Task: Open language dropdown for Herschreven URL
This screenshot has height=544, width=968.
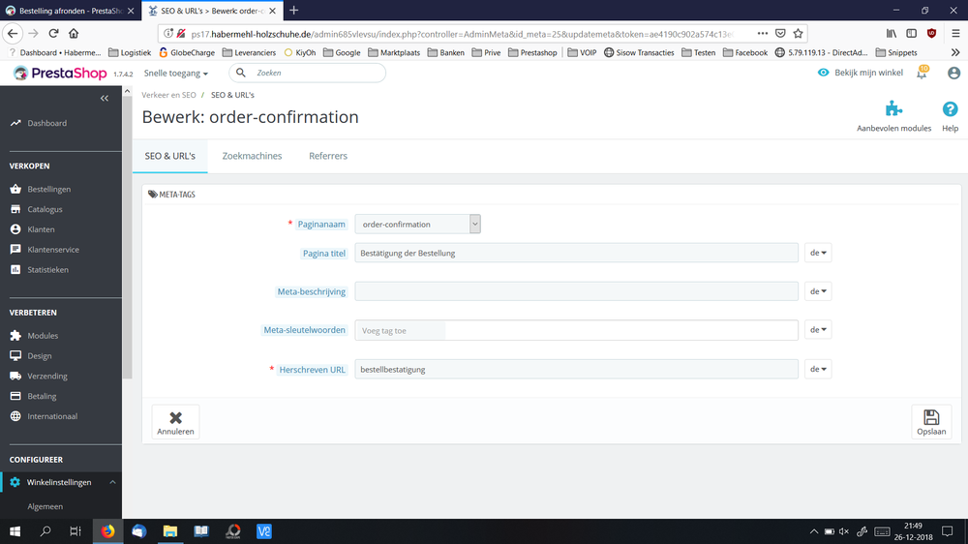Action: pyautogui.click(x=817, y=369)
